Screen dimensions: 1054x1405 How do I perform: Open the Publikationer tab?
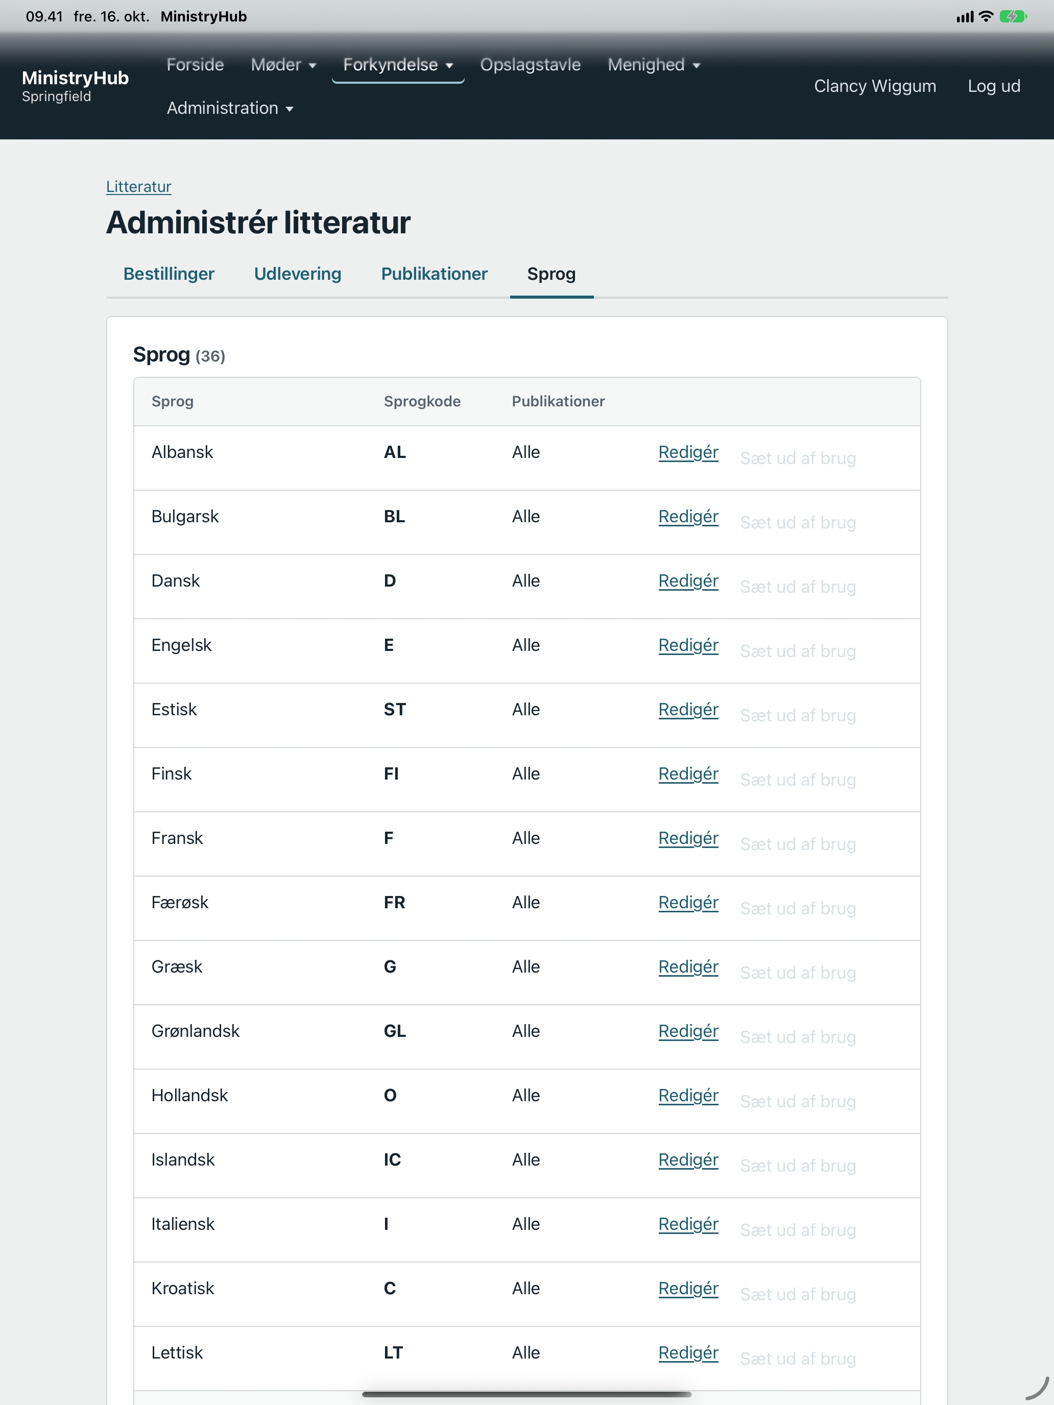[434, 274]
